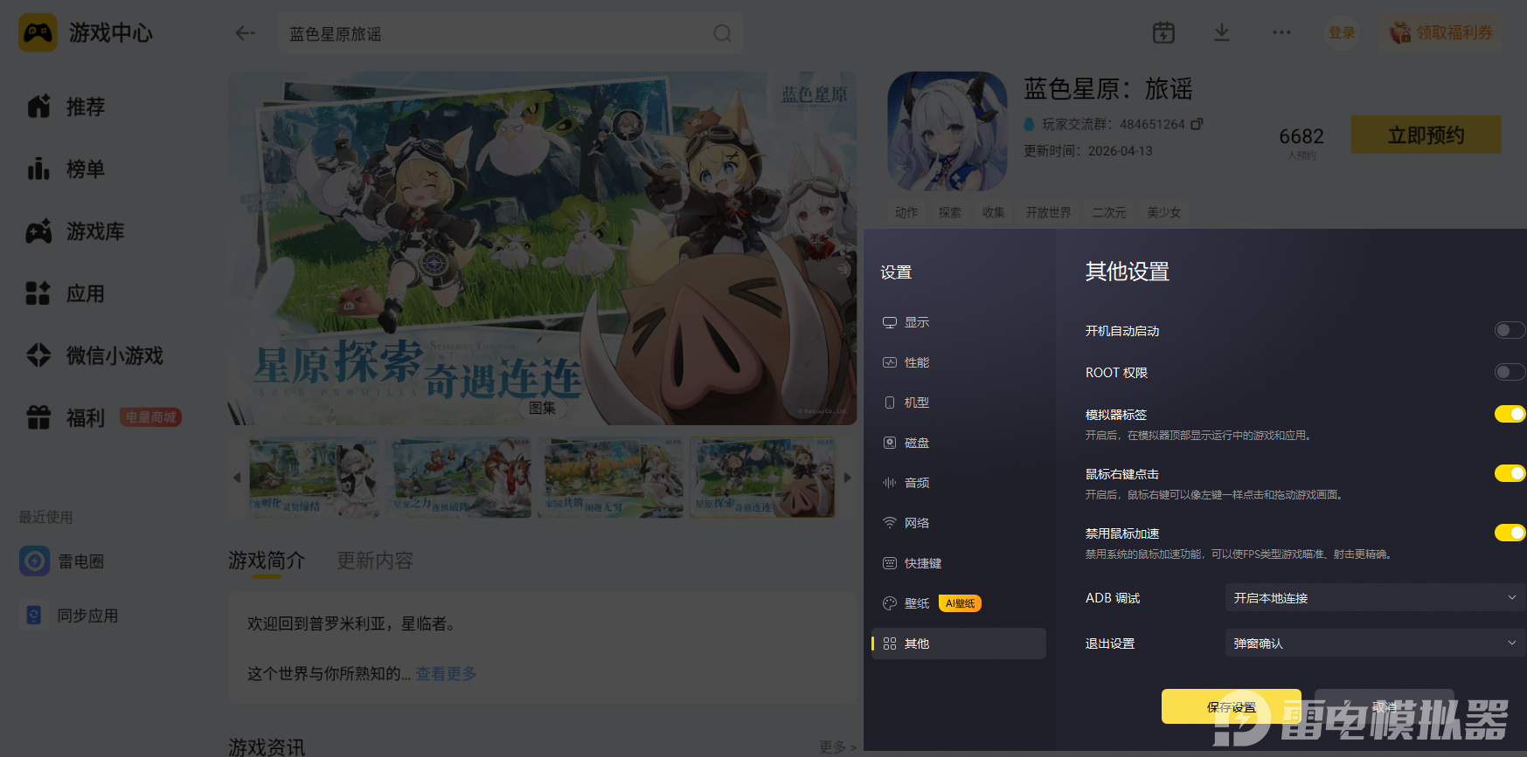1527x757 pixels.
Task: Open the 壁纸 wallpaper settings section
Action: [x=958, y=603]
